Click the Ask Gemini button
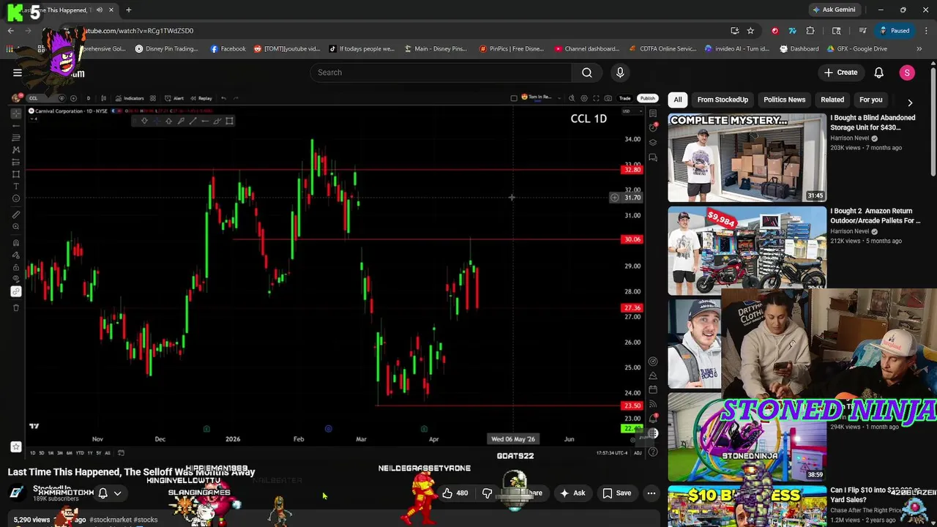 834,10
